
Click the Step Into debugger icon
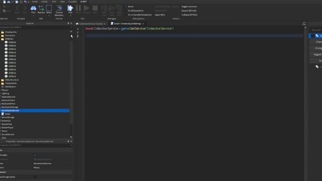[x=104, y=8]
